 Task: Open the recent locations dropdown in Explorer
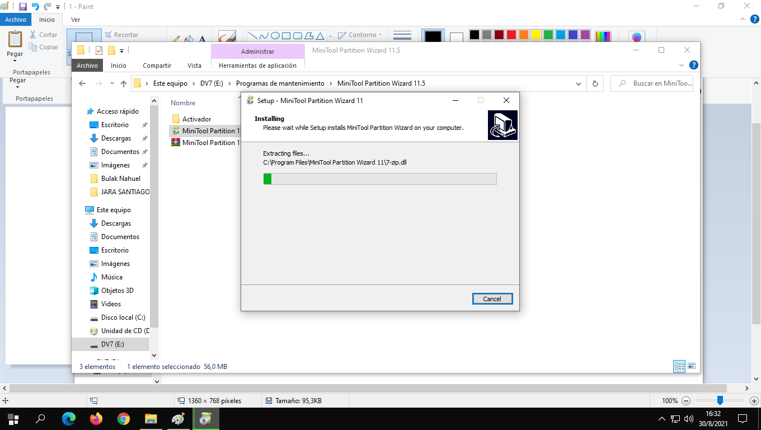(x=112, y=84)
